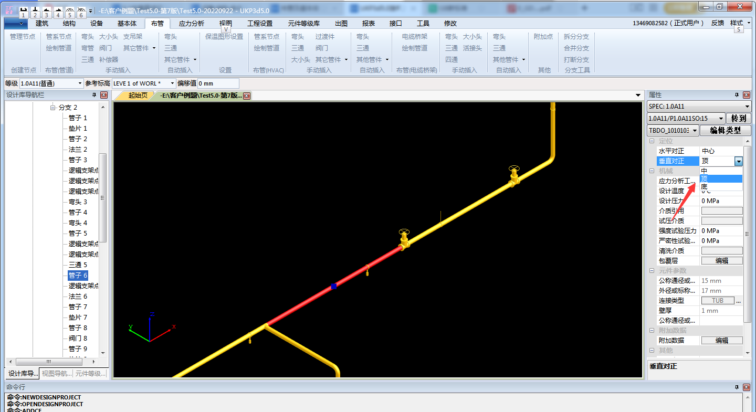Click 附加点 in the ribbon

[543, 37]
